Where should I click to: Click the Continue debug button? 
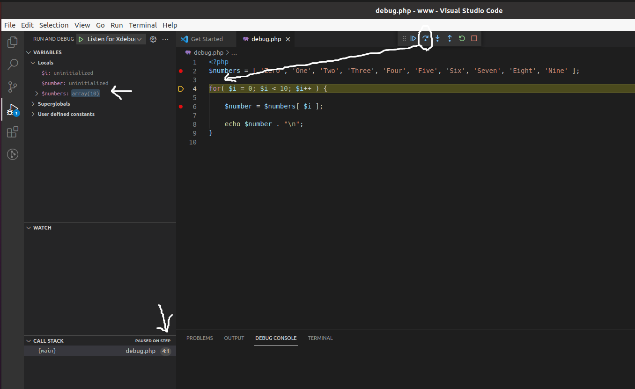click(413, 39)
